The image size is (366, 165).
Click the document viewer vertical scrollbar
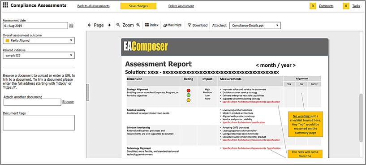(362, 118)
